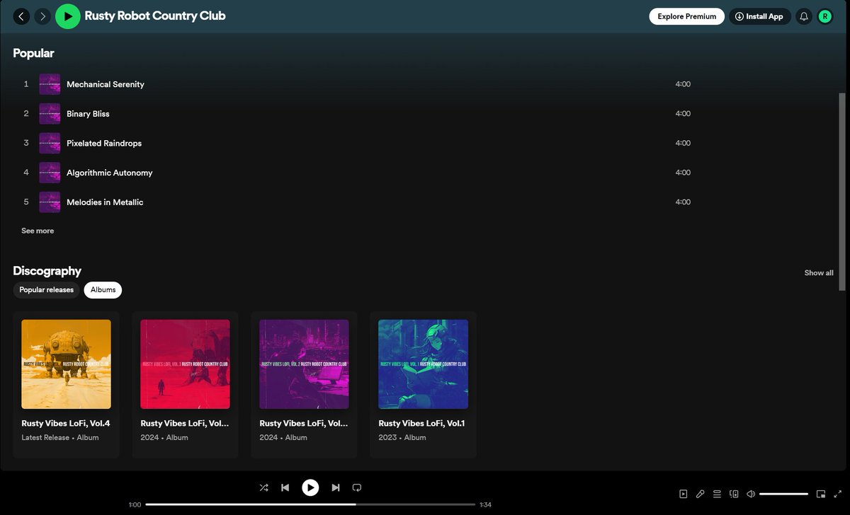The width and height of the screenshot is (850, 515).
Task: Toggle repeat mode
Action: coord(357,487)
